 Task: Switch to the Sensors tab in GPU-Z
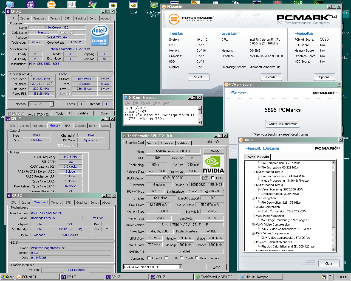point(152,143)
